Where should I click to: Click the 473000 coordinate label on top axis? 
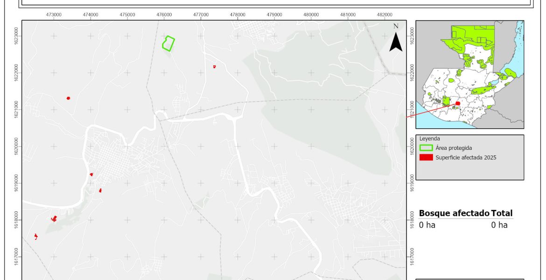tap(54, 14)
